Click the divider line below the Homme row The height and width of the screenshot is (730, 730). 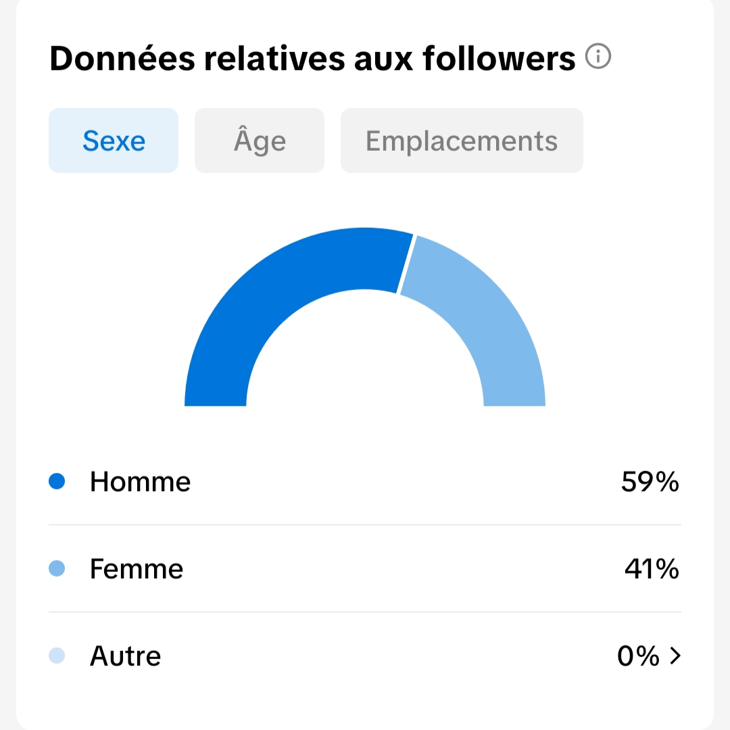[x=365, y=525]
